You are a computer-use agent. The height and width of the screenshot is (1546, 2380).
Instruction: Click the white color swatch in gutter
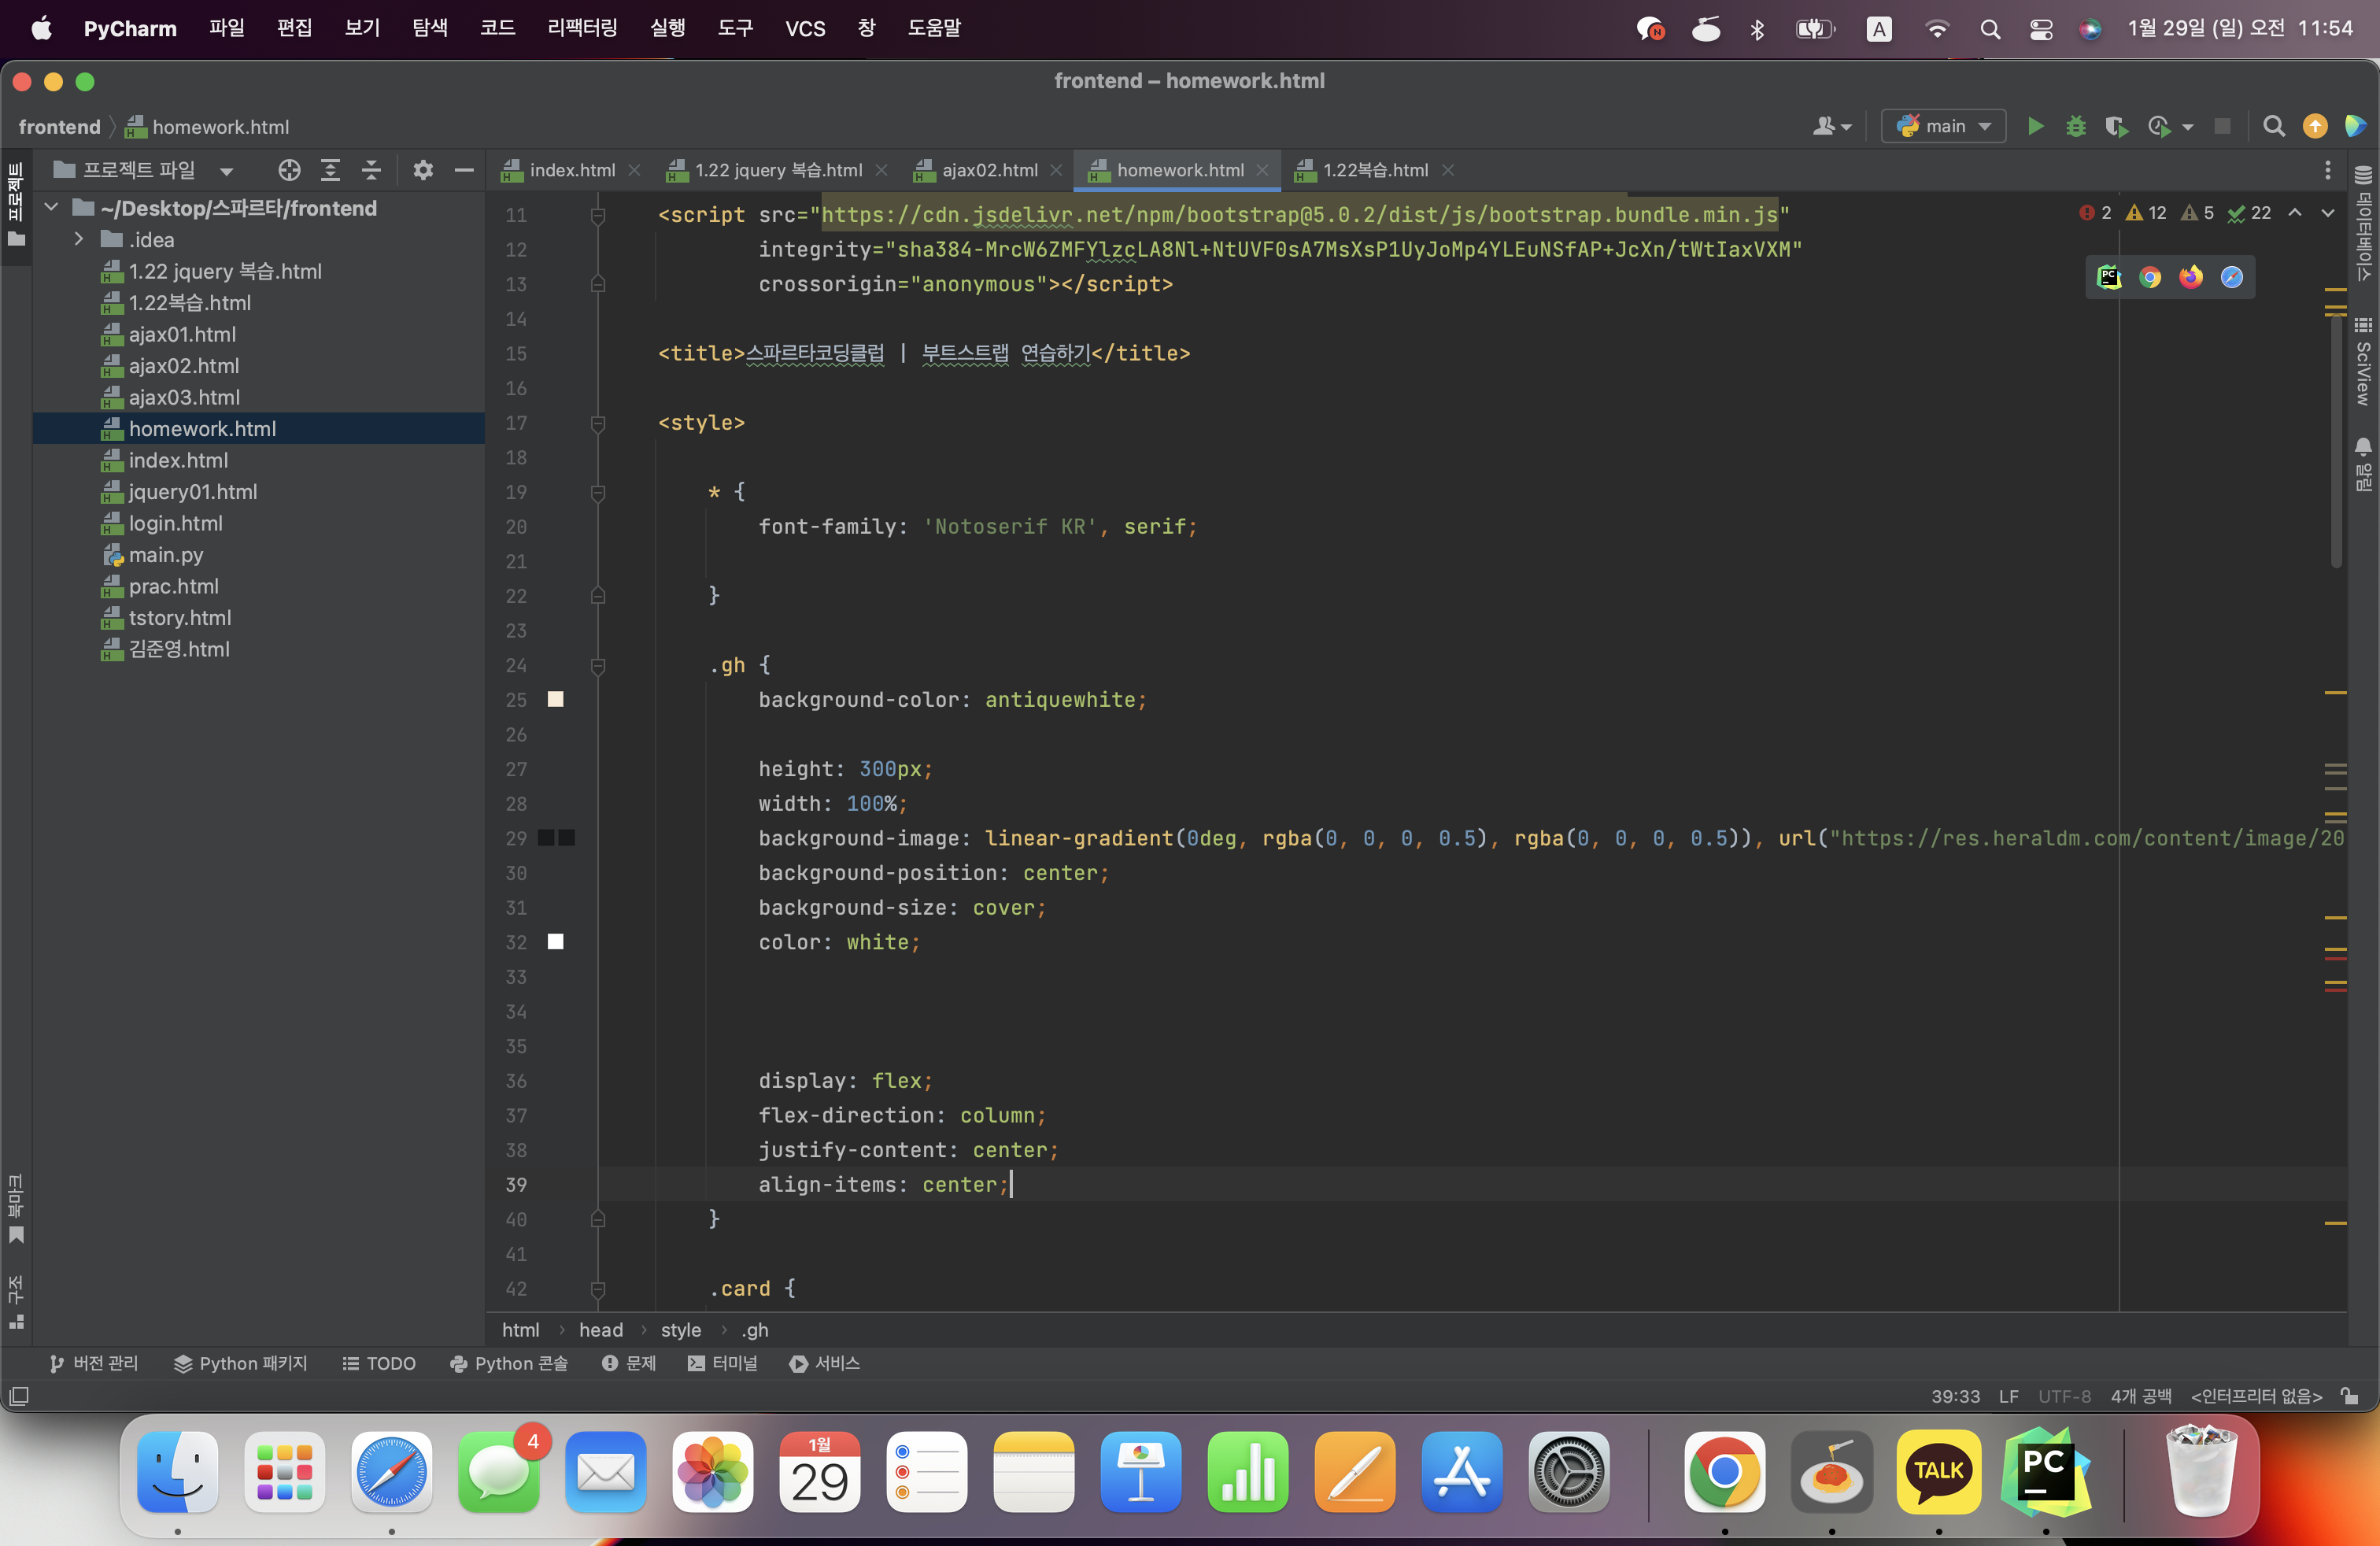click(x=556, y=942)
